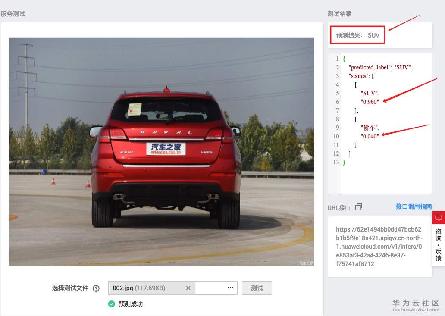Click the 测试 button
This screenshot has width=445, height=316.
pyautogui.click(x=257, y=288)
